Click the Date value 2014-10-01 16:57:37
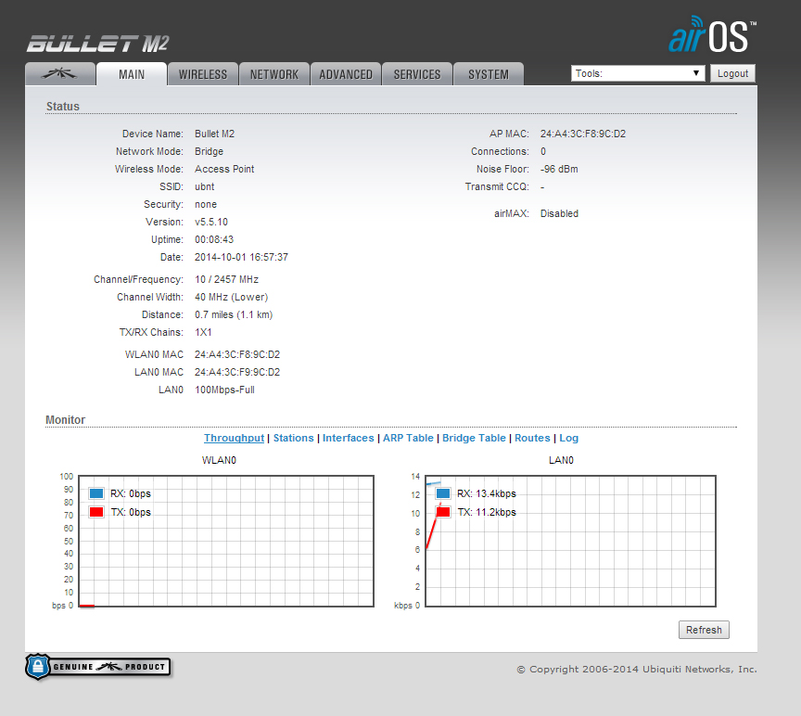 coord(241,257)
